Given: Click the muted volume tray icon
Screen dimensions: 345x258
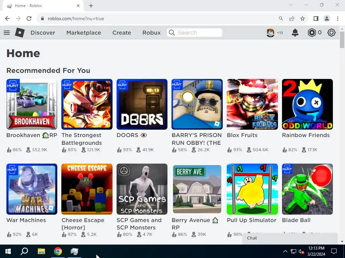Looking at the screenshot, I should 301,251.
